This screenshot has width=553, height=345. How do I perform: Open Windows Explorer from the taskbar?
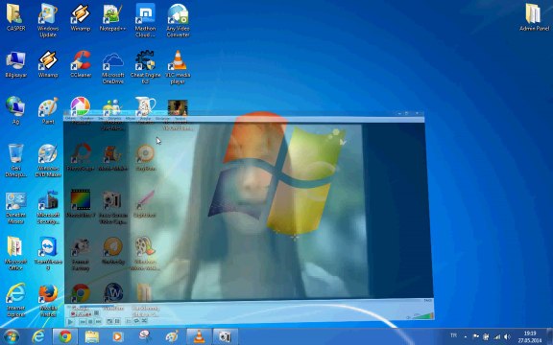point(92,337)
